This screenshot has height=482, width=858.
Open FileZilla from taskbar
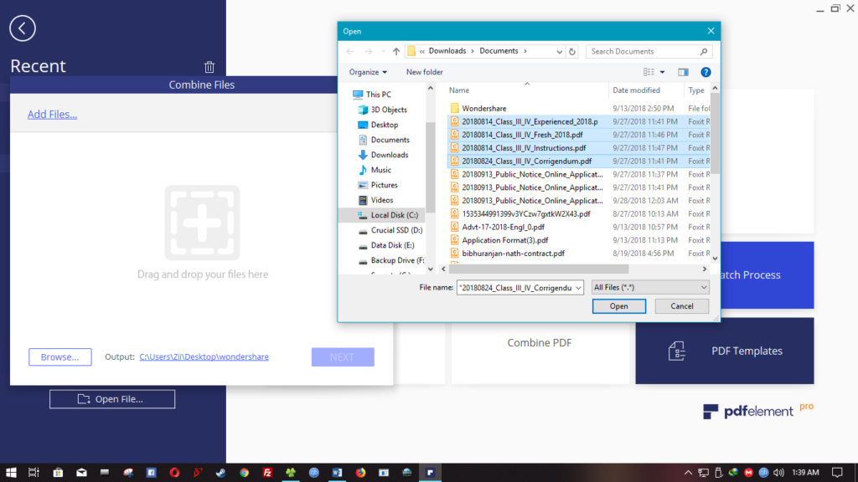point(267,473)
